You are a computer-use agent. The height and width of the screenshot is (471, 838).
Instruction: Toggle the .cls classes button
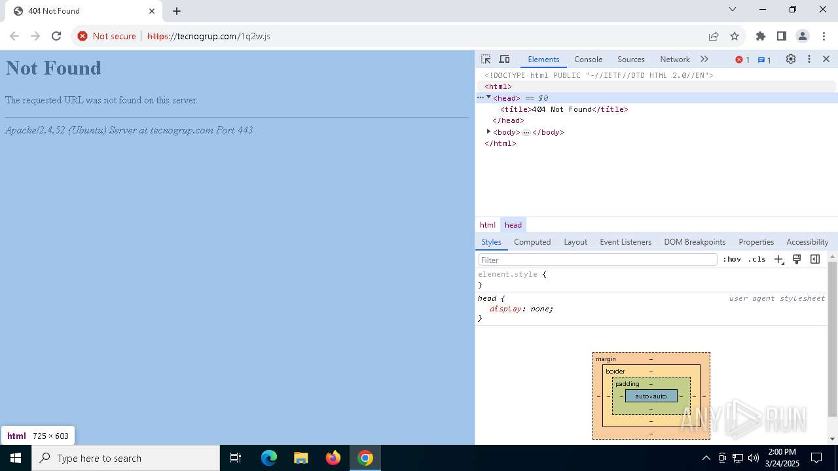(757, 260)
